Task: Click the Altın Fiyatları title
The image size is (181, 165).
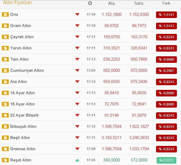Action: (x=17, y=3)
